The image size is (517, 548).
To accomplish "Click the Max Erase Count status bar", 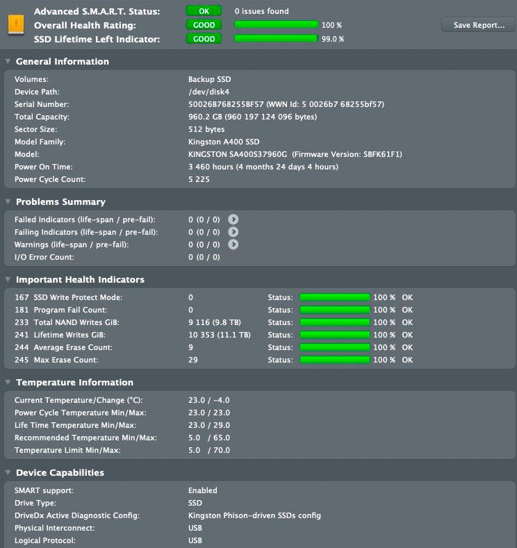I will [x=334, y=360].
